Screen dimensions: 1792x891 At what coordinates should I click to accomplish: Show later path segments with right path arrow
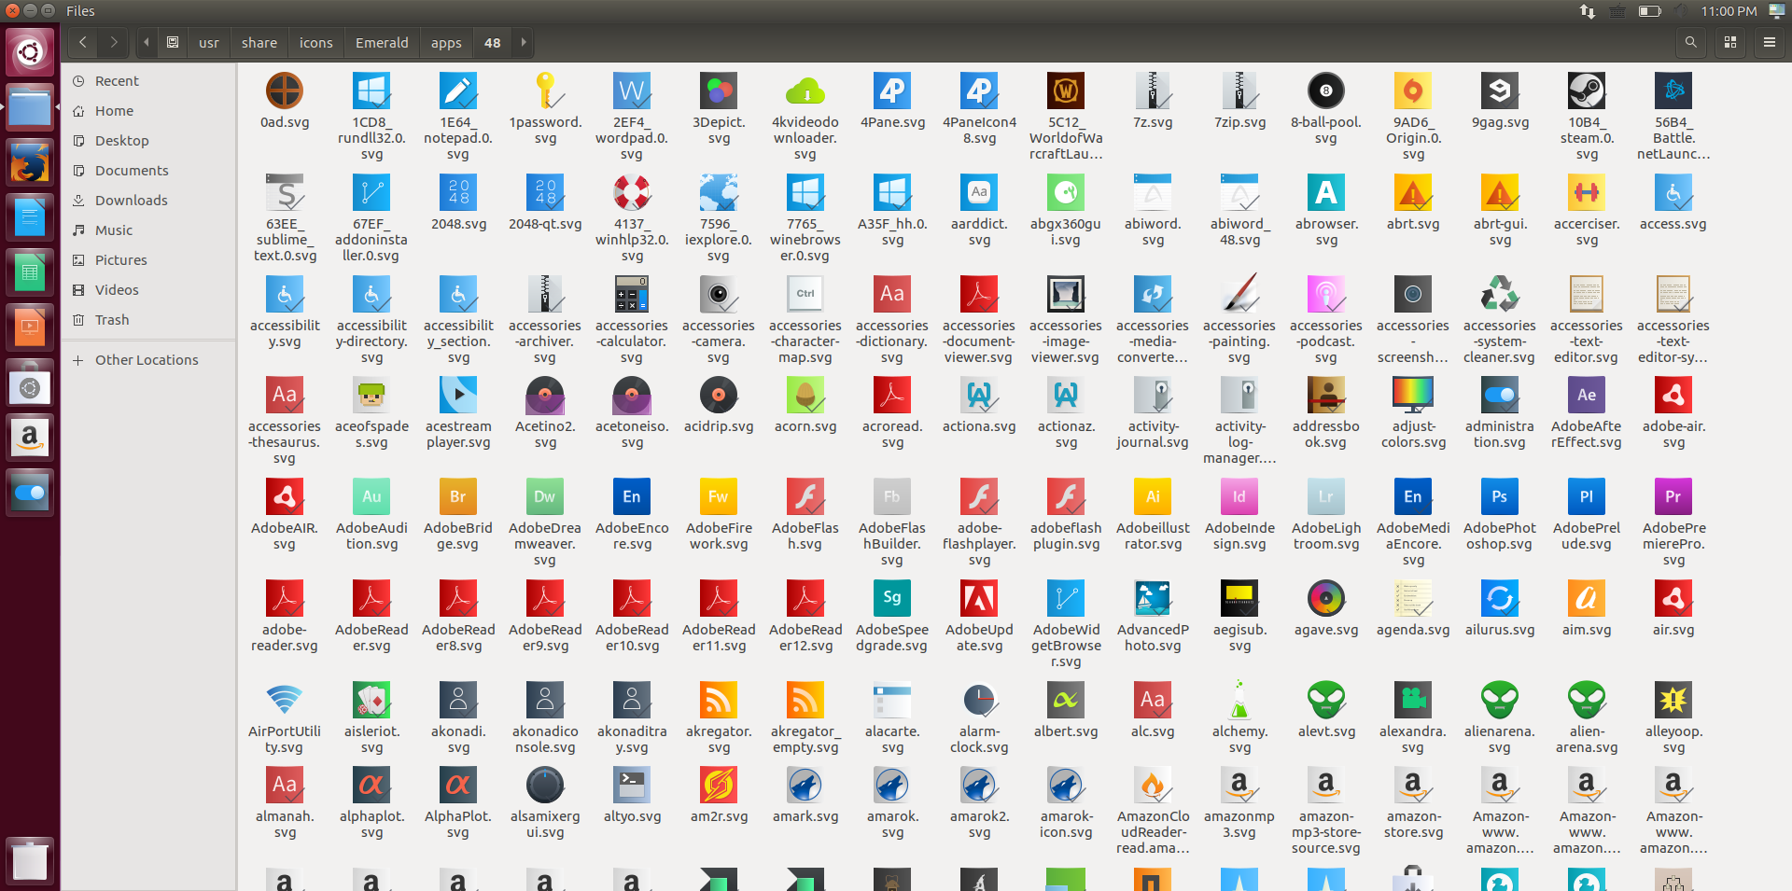click(524, 42)
